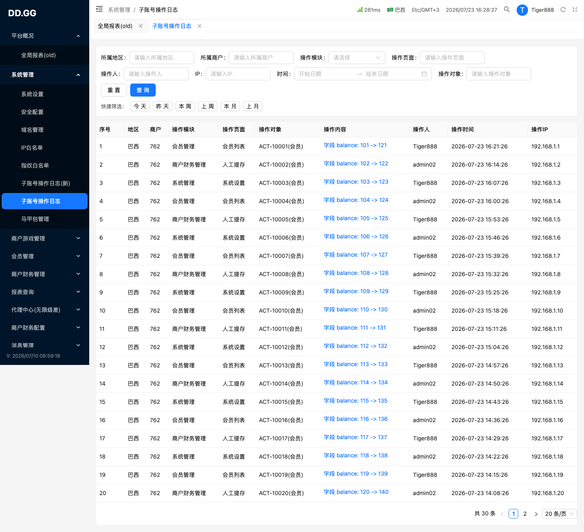Image resolution: width=584 pixels, height=532 pixels.
Task: Click the 查询 button
Action: pos(143,90)
